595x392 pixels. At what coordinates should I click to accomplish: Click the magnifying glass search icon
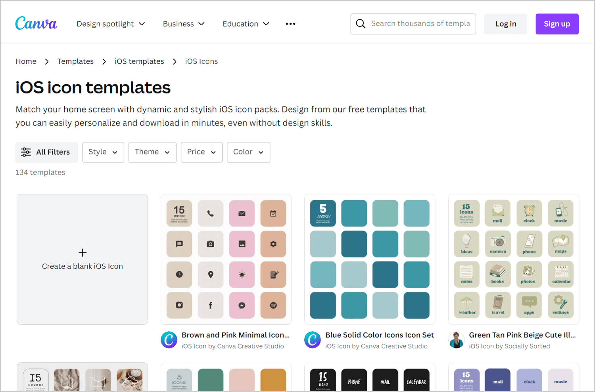(x=361, y=24)
